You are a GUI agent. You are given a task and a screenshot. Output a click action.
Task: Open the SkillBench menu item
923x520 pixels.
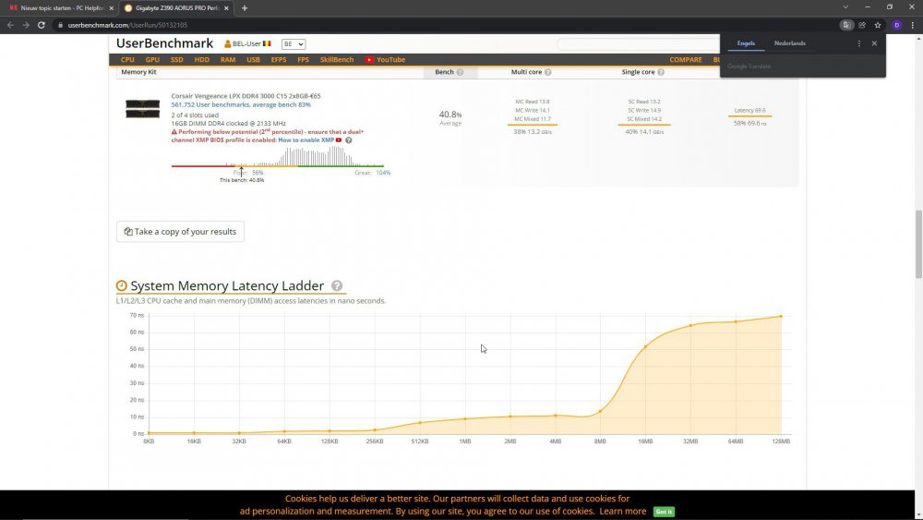(337, 60)
